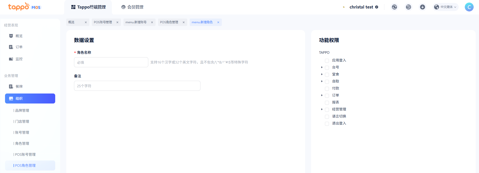Expand the 台号 tree node arrow

322,67
